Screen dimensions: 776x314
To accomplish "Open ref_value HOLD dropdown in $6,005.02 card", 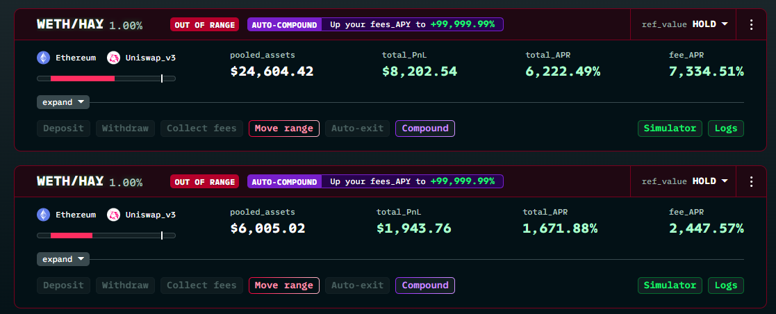I will point(684,181).
